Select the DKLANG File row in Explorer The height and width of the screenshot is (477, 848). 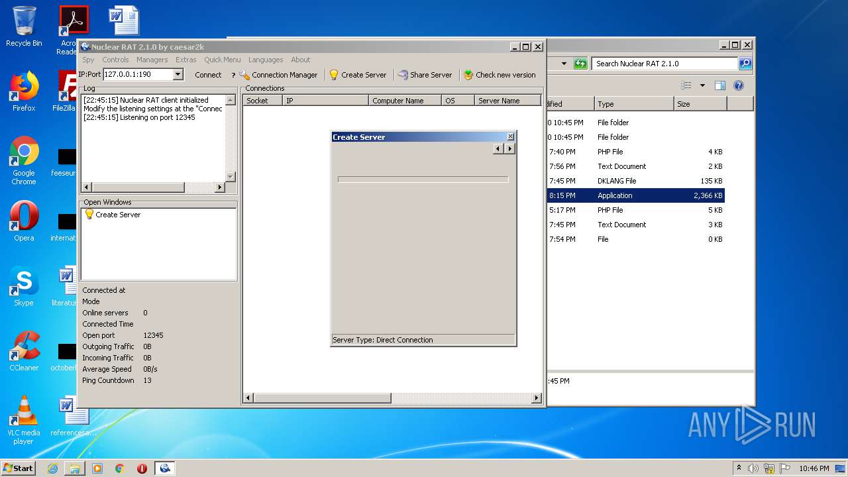coord(636,181)
